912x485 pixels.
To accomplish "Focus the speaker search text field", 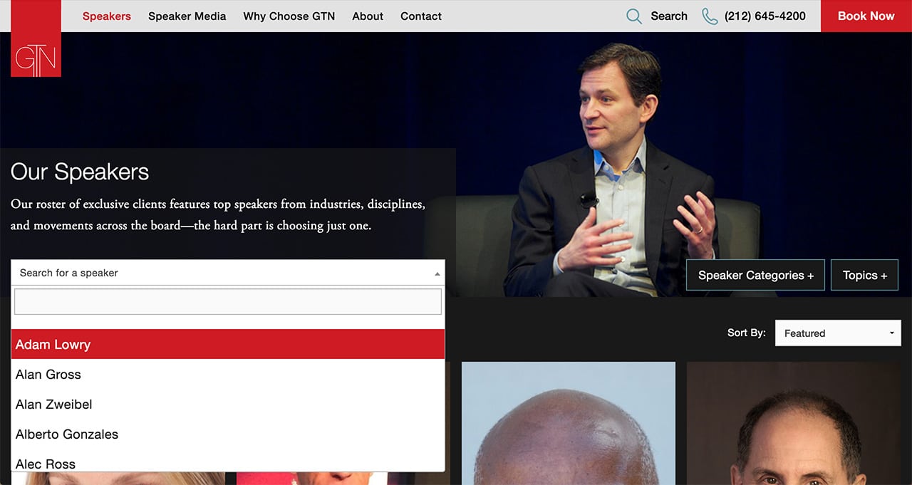I will [228, 301].
